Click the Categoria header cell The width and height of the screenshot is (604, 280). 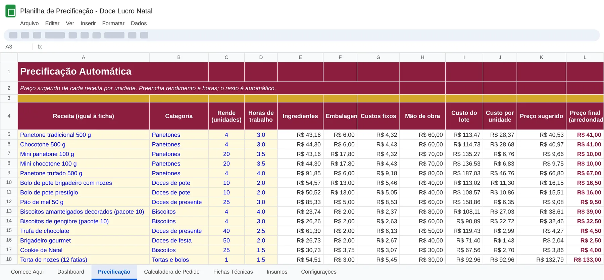[x=179, y=116]
